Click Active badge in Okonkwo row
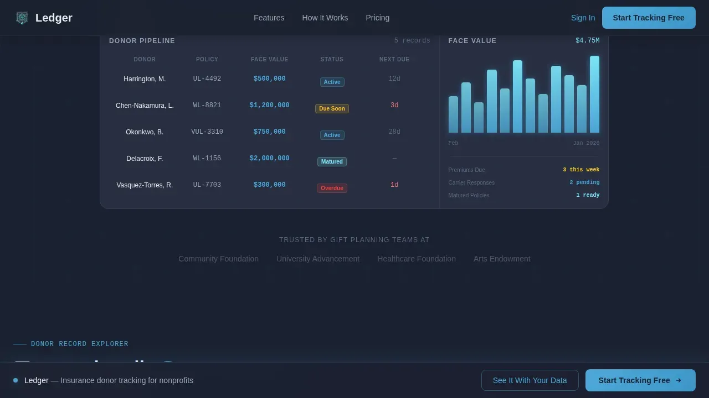 [332, 135]
